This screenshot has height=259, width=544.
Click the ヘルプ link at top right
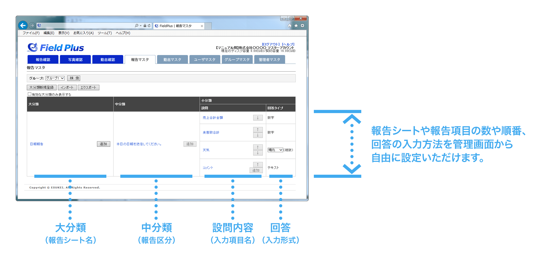pyautogui.click(x=288, y=44)
